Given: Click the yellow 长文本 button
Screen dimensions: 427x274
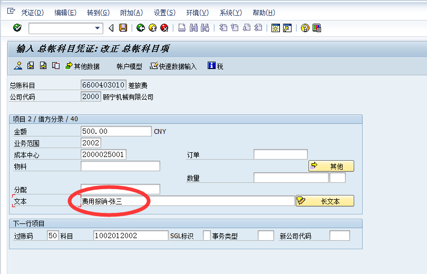Looking at the screenshot, I should [x=325, y=201].
